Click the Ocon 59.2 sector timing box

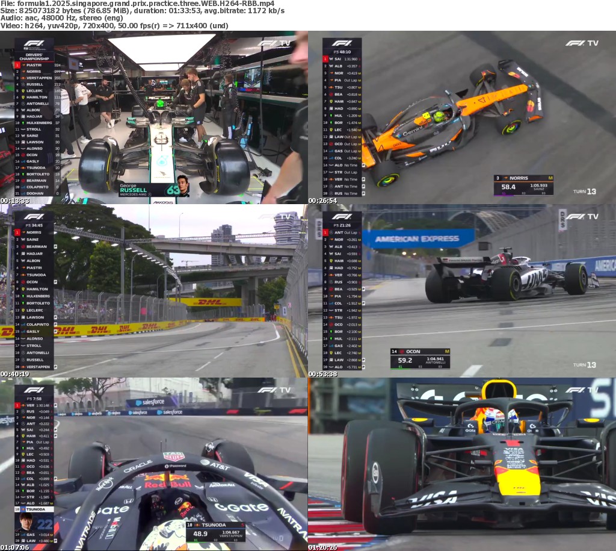[419, 359]
